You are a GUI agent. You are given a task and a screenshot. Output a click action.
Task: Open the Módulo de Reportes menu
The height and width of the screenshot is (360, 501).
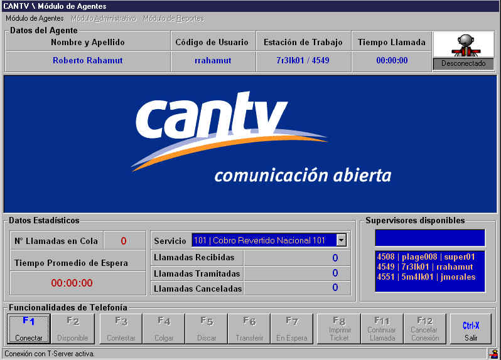173,19
